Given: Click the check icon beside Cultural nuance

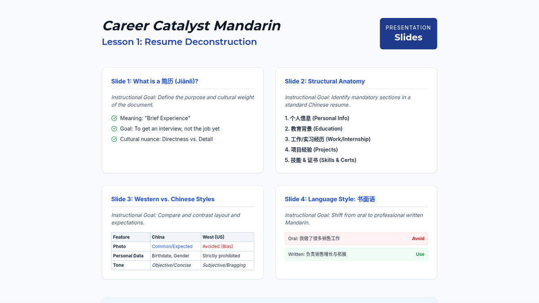Looking at the screenshot, I should [114, 139].
